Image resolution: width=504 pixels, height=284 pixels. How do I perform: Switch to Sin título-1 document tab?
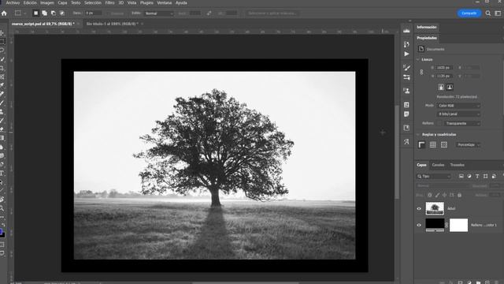112,24
